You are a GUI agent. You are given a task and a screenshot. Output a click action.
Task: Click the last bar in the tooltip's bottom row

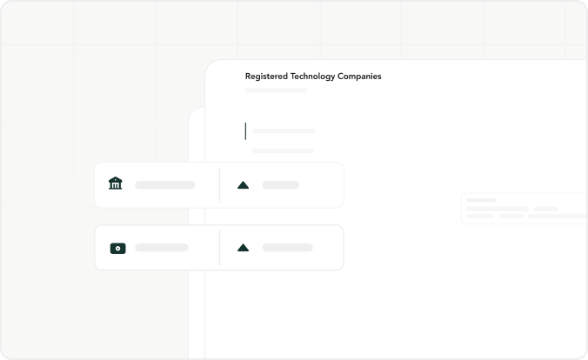[x=558, y=217]
